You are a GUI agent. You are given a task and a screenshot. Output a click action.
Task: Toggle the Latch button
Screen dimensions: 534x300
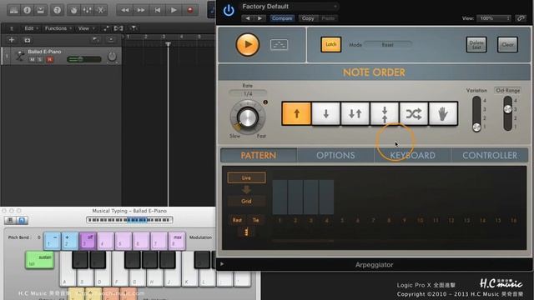[x=330, y=44]
